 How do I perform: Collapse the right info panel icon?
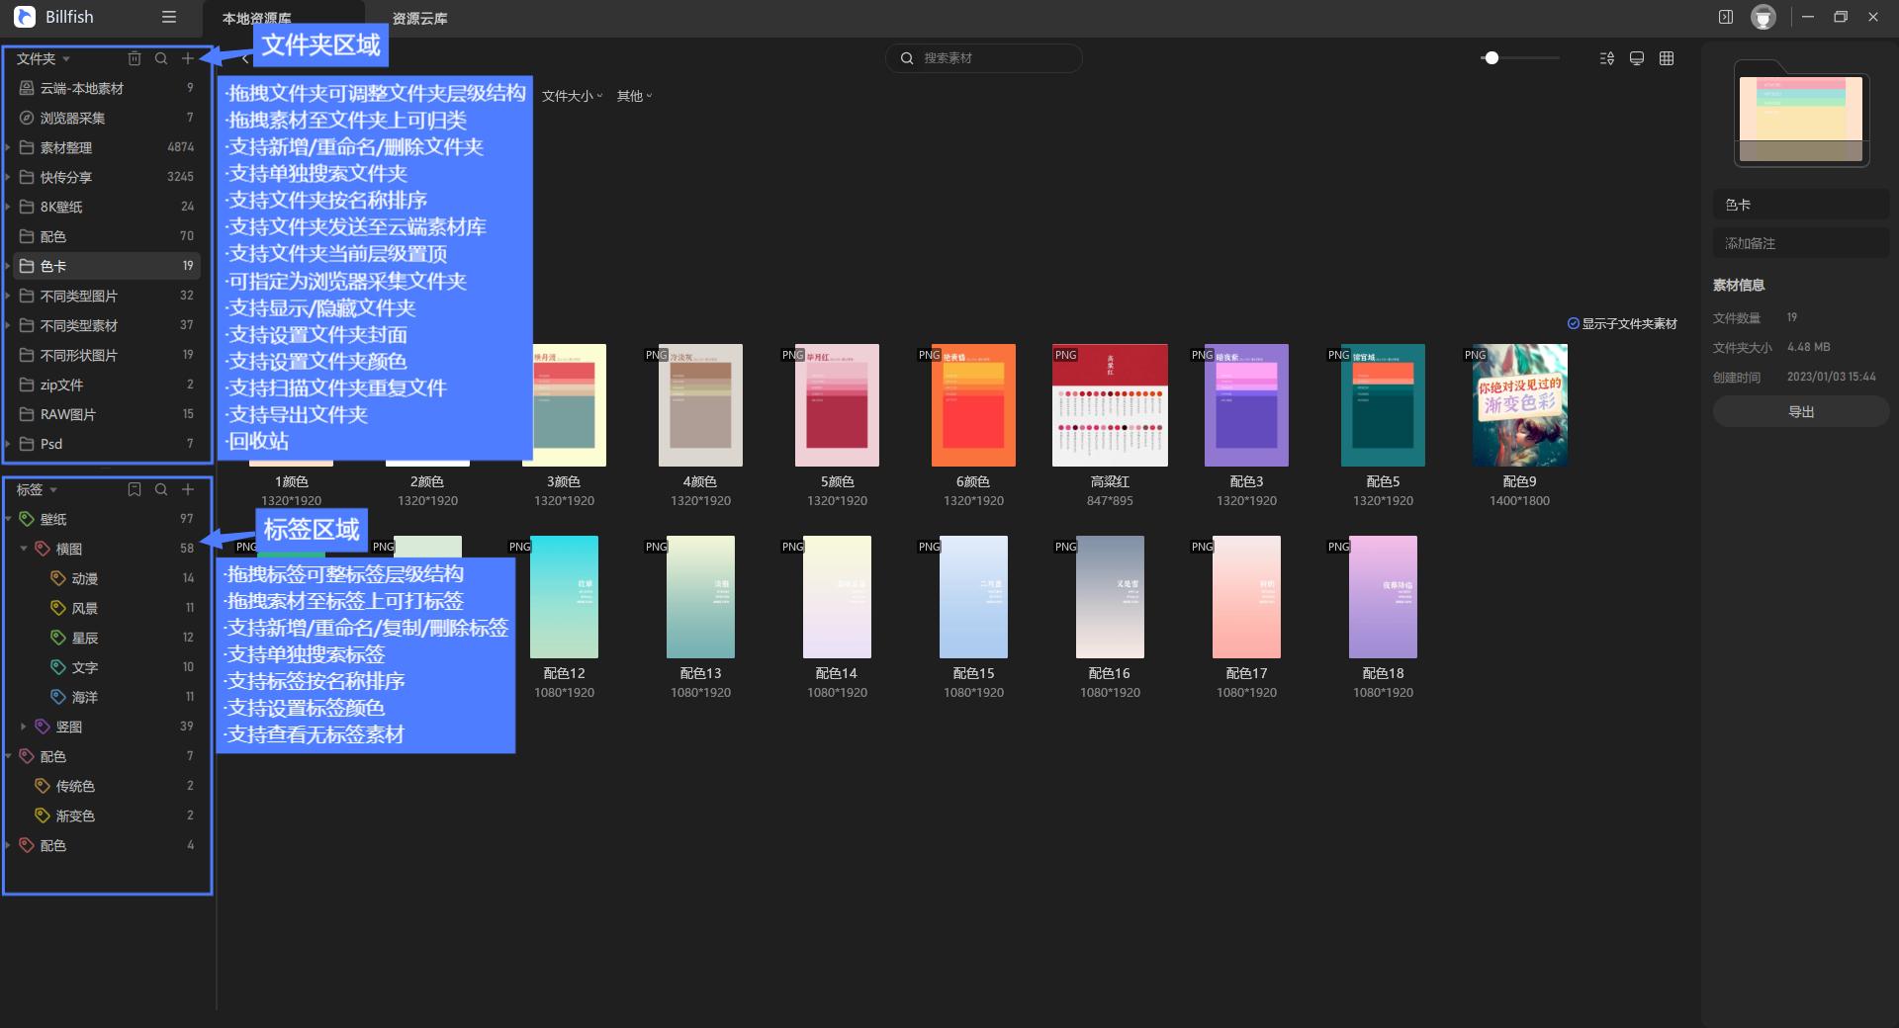[1726, 17]
